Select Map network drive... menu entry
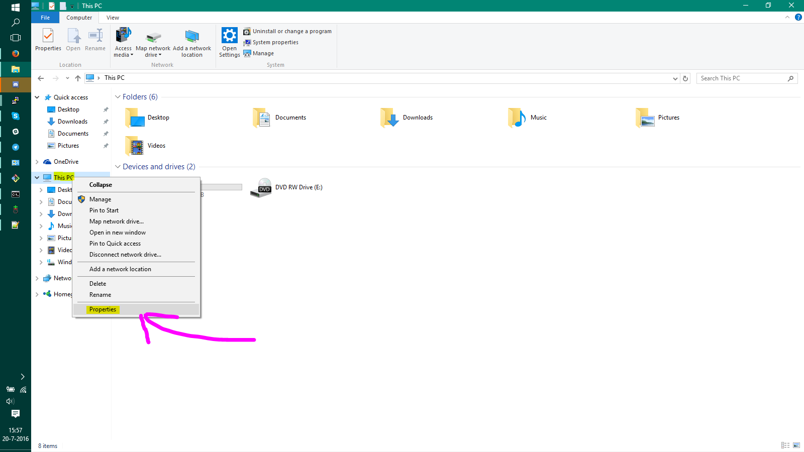This screenshot has width=804, height=452. 136,221
